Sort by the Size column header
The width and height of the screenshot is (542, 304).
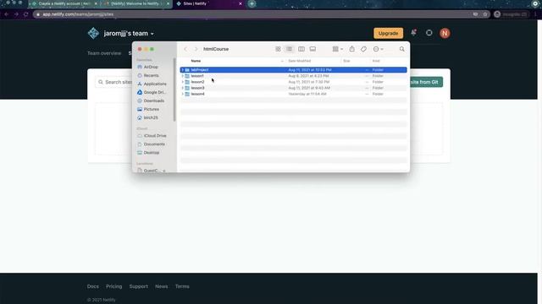[346, 61]
